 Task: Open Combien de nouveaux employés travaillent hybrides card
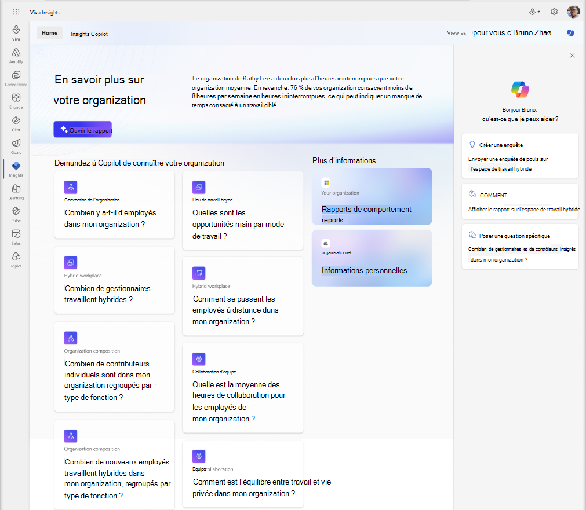click(114, 465)
